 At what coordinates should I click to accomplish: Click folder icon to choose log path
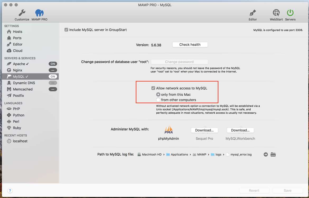point(273,154)
